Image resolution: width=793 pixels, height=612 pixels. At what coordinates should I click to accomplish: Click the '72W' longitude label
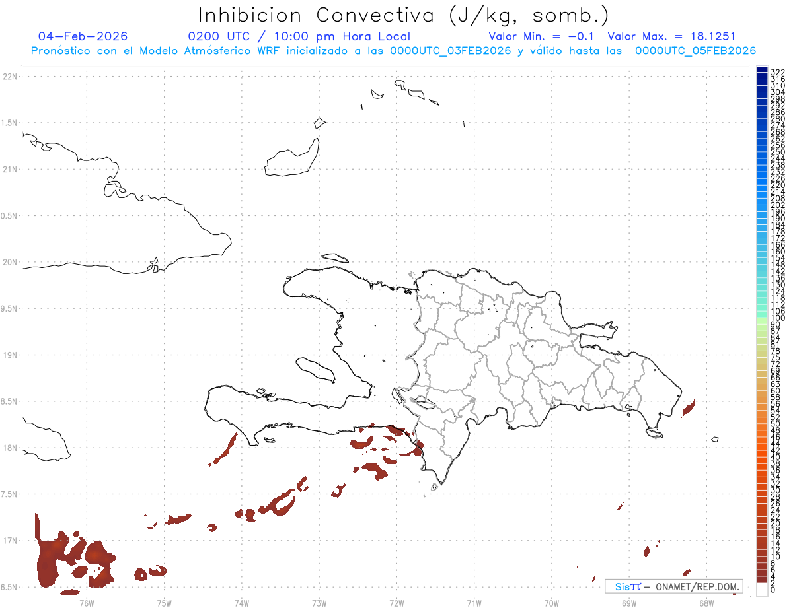click(397, 603)
